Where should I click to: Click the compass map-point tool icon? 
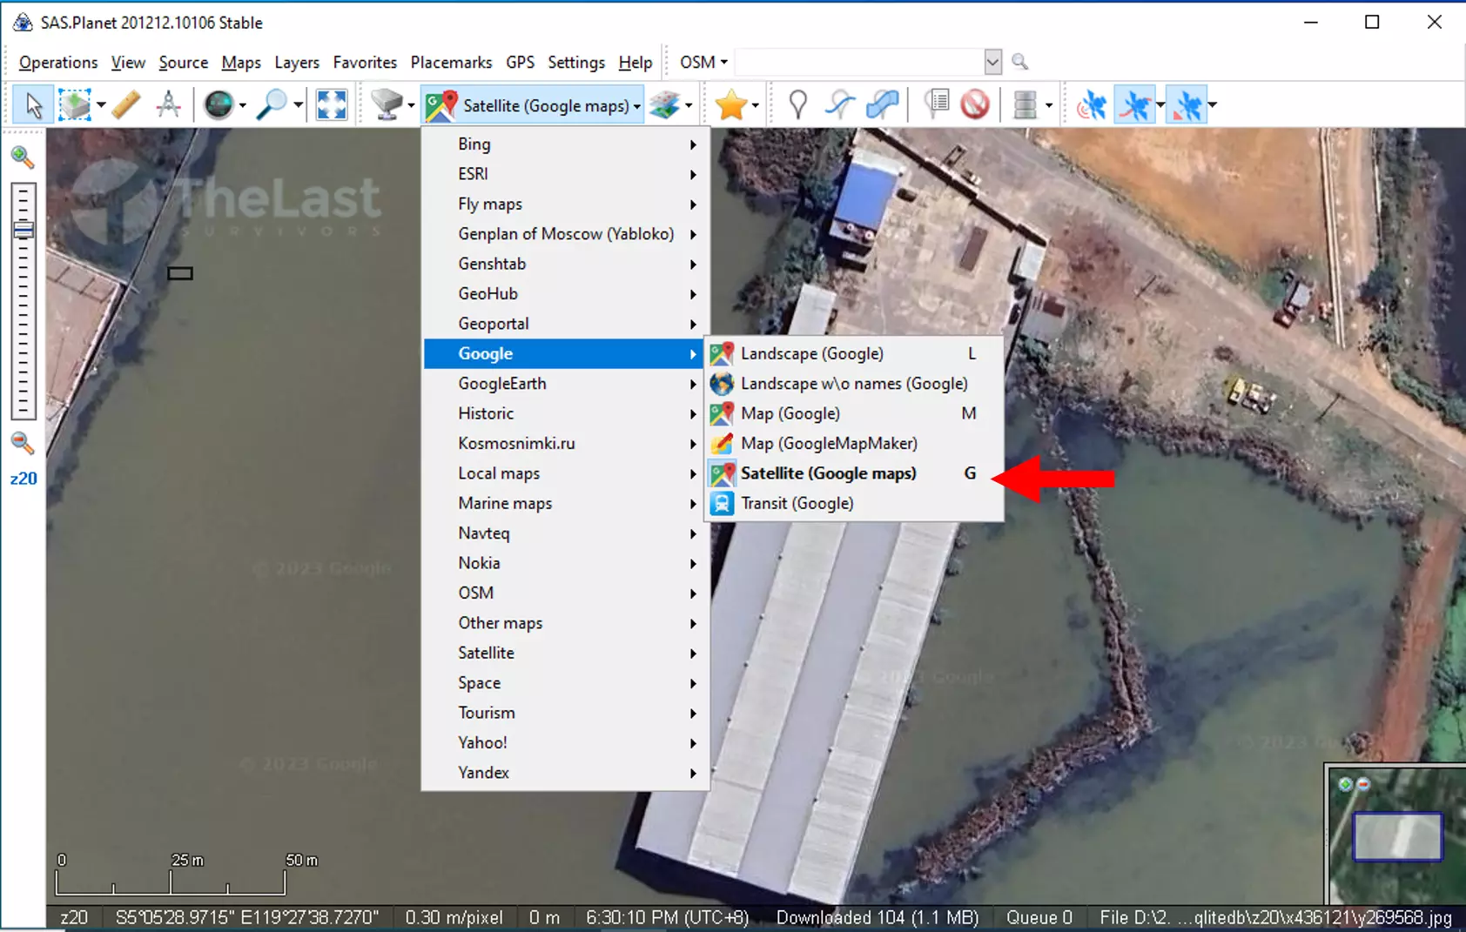168,105
